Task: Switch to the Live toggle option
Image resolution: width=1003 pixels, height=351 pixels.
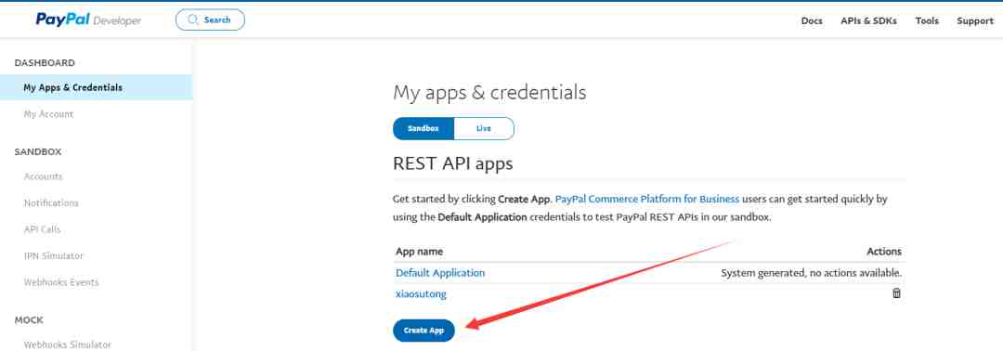Action: [x=484, y=128]
